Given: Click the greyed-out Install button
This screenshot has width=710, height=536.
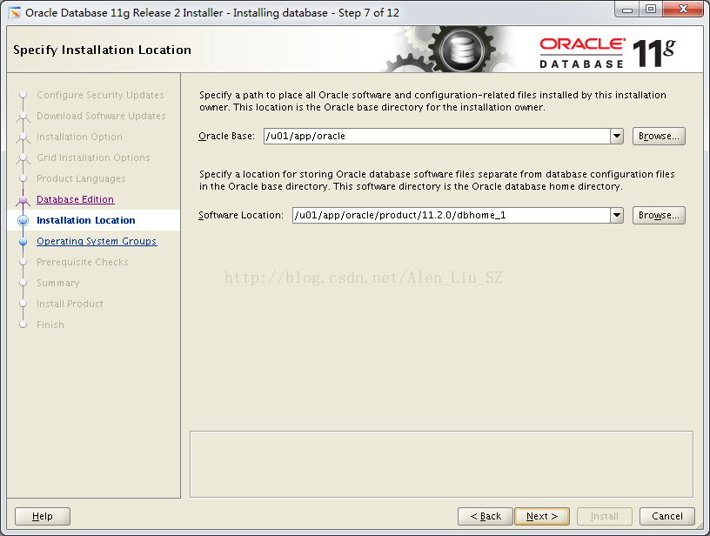Looking at the screenshot, I should (605, 516).
